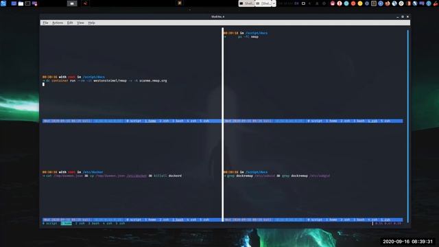The width and height of the screenshot is (439, 247).
Task: Select '4 zsh' in the bottom tmux bar
Action: (x=108, y=224)
